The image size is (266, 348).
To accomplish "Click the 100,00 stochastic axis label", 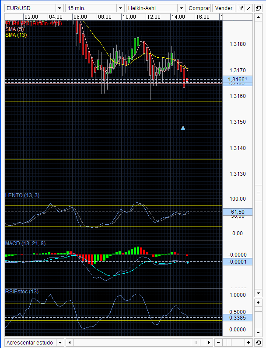I will 238,198.
